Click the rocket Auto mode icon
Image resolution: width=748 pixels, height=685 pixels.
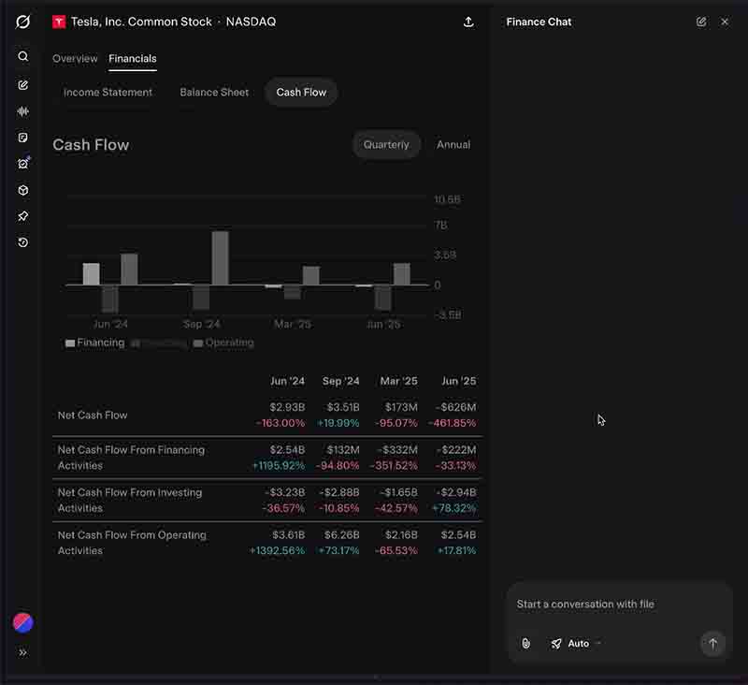tap(556, 644)
